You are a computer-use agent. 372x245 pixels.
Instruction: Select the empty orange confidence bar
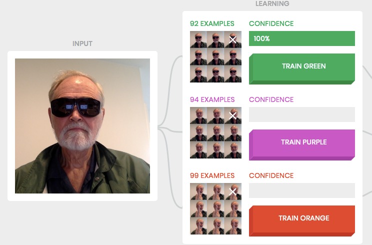coord(302,190)
